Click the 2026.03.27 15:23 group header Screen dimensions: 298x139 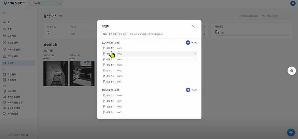(x=110, y=90)
